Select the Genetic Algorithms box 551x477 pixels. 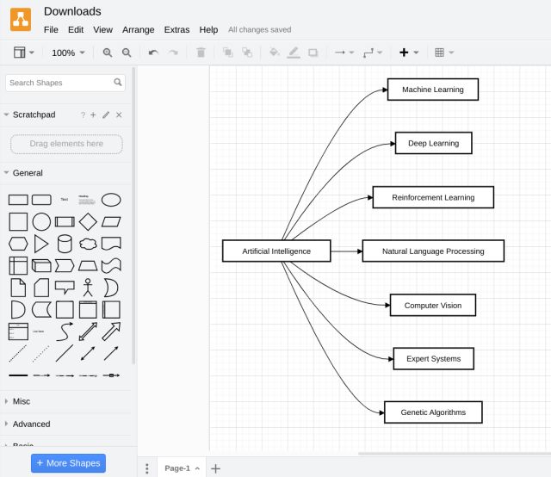coord(433,412)
